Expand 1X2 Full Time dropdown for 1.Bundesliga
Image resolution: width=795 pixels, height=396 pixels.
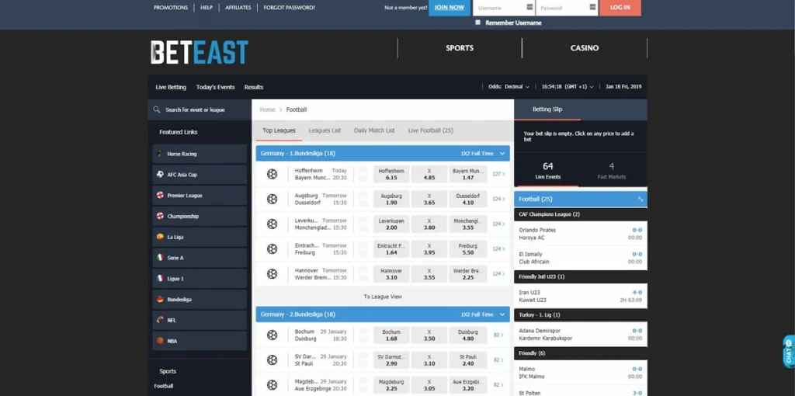(502, 154)
